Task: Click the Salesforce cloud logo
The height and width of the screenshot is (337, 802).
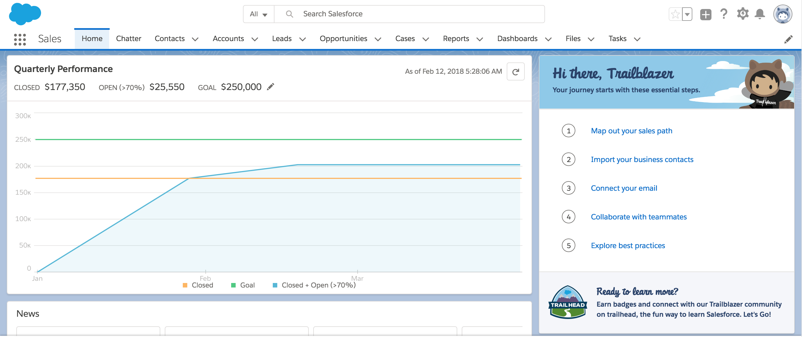Action: click(25, 14)
